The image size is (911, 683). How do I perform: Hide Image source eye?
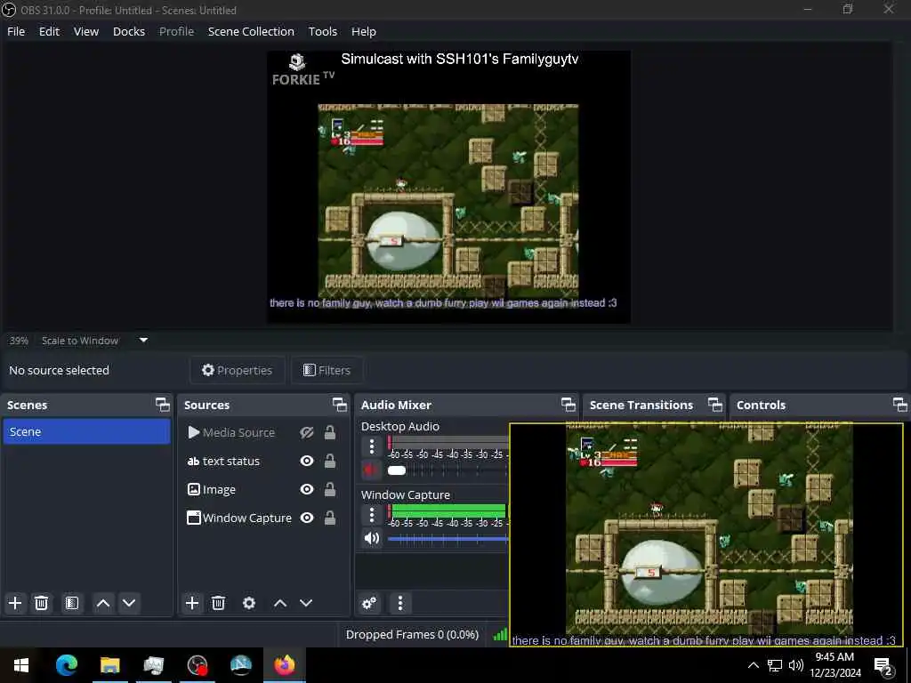coord(307,490)
